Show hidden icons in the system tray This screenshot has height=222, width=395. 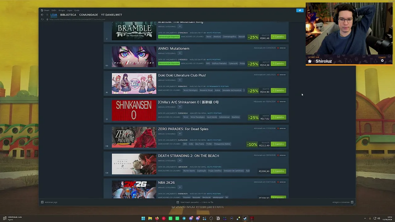(365, 219)
